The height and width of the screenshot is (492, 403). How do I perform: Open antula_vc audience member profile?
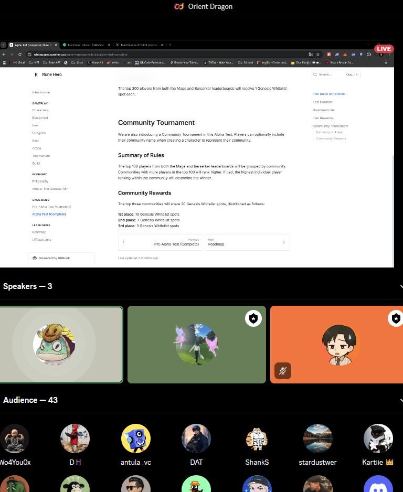136,445
